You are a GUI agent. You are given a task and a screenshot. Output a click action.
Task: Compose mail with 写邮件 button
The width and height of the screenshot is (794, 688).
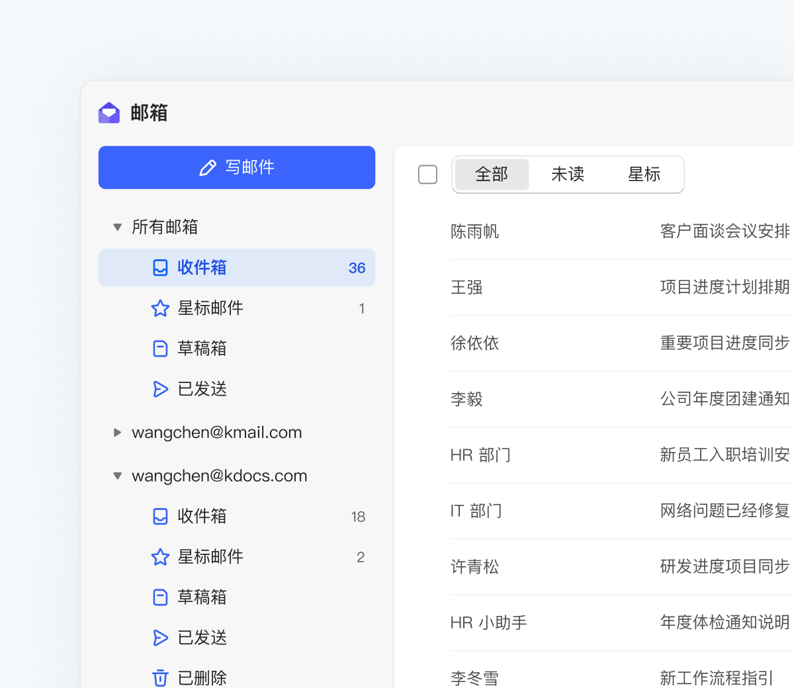coord(237,167)
